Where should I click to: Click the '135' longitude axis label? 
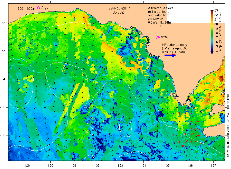[x=167, y=166]
